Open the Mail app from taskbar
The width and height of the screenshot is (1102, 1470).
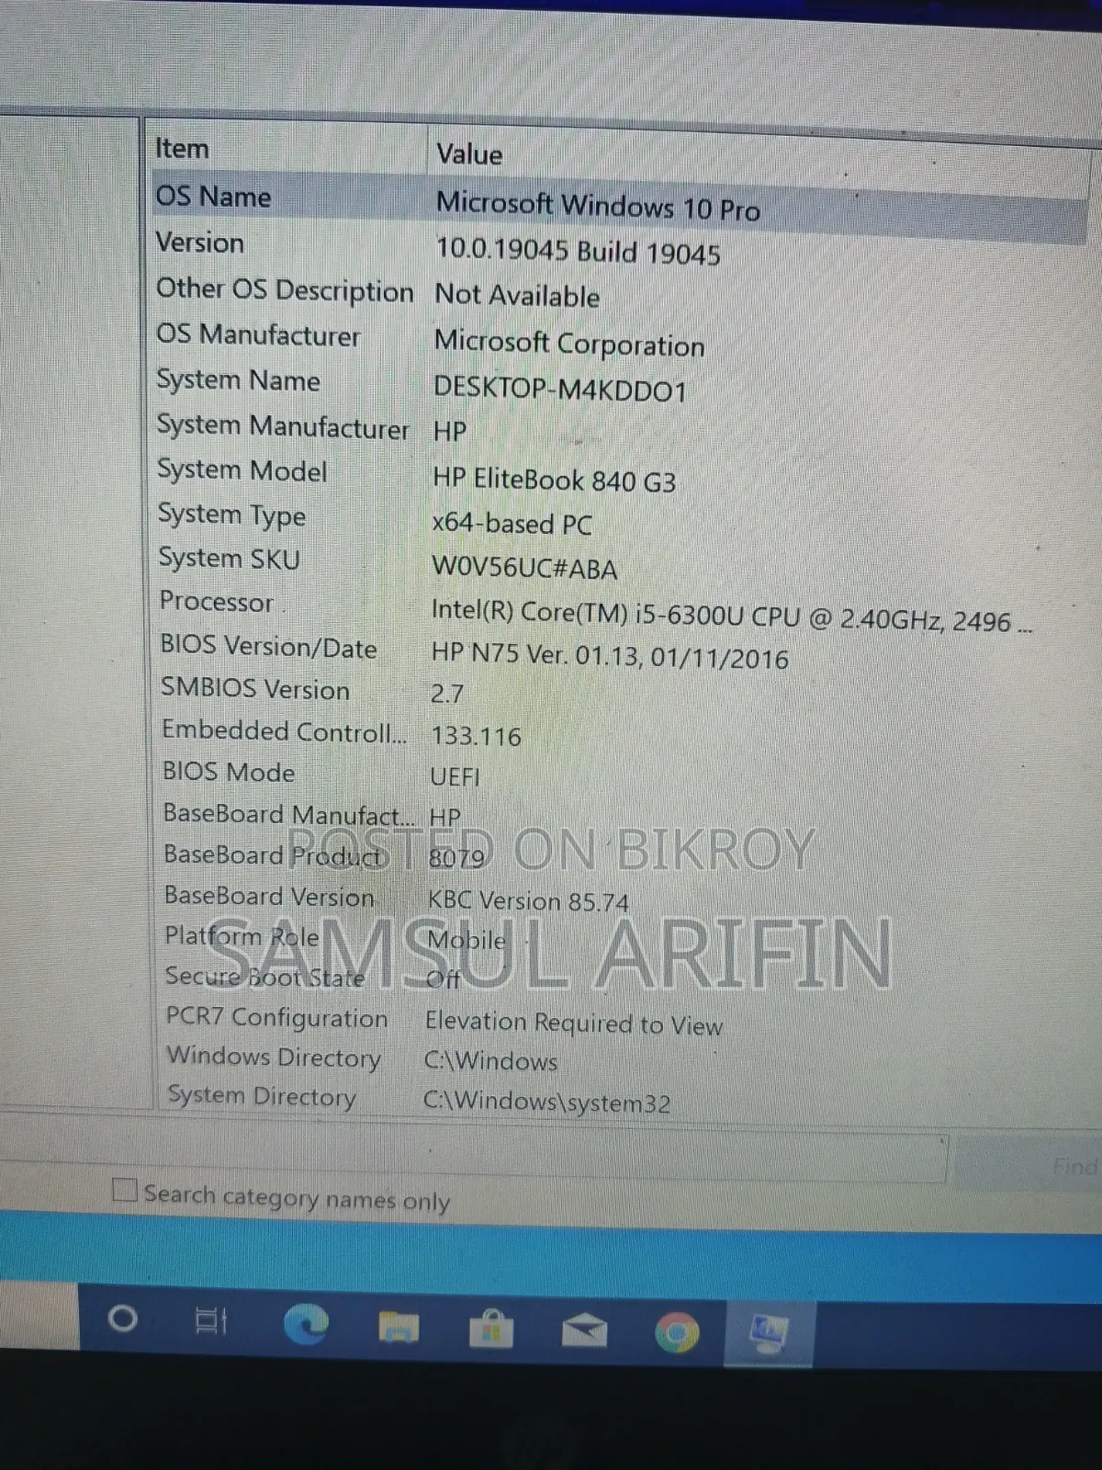coord(584,1330)
